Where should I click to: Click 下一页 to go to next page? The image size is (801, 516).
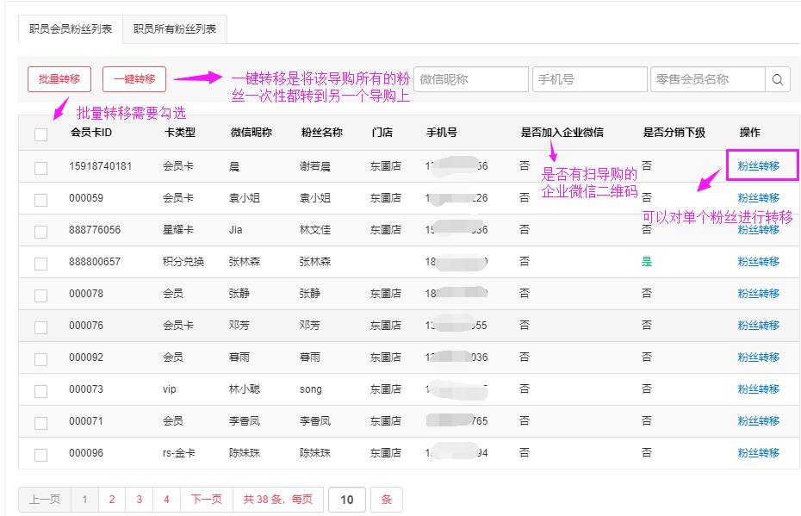tap(207, 500)
